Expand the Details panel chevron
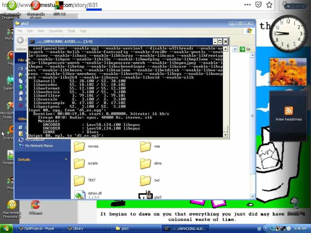Image resolution: width=311 pixels, height=233 pixels. click(x=66, y=159)
